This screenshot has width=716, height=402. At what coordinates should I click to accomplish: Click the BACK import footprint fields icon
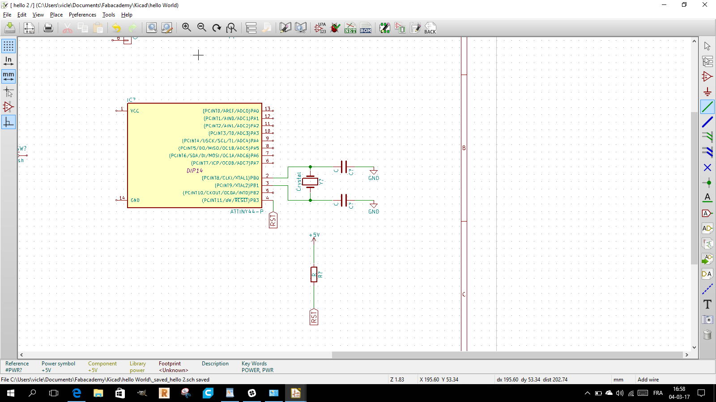[430, 28]
